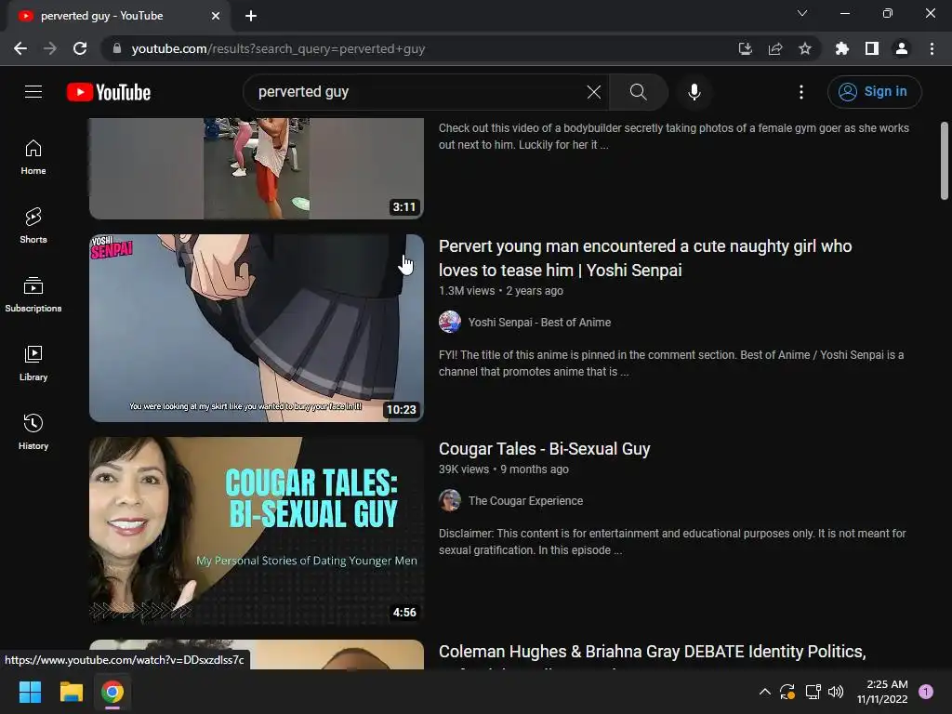This screenshot has width=952, height=714.
Task: Start voice search with microphone
Action: [x=694, y=92]
